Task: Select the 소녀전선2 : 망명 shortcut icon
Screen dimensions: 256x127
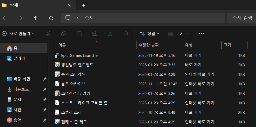Action: (57, 93)
